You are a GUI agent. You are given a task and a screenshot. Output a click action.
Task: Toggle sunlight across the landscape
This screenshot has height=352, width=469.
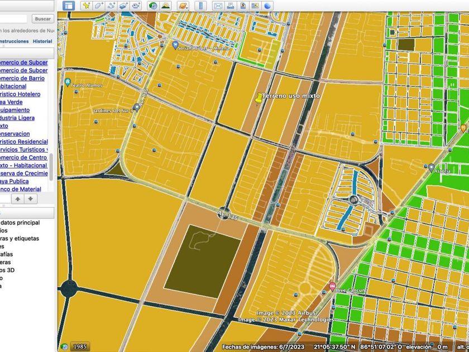(x=166, y=6)
